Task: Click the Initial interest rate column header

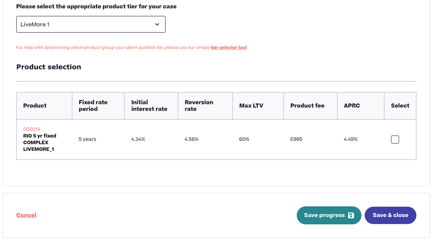Action: pyautogui.click(x=149, y=106)
